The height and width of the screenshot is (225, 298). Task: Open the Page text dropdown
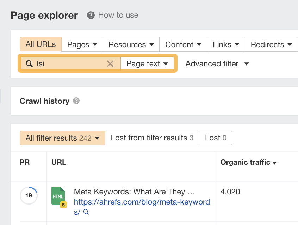coord(147,63)
